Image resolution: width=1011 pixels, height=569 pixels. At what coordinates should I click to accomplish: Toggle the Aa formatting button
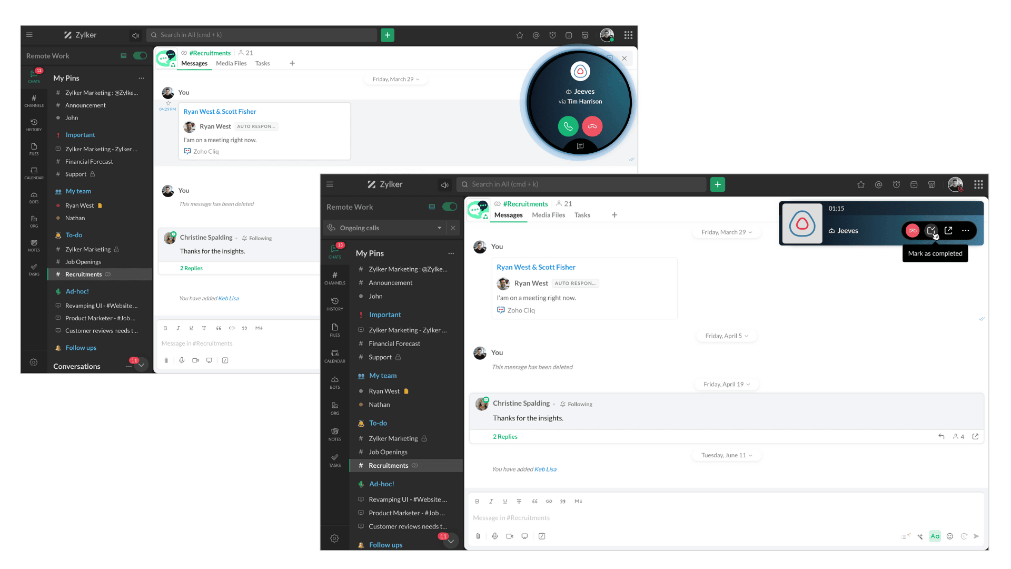(x=935, y=536)
